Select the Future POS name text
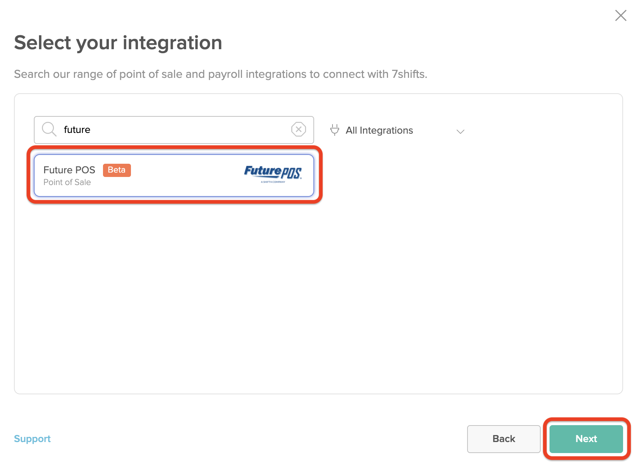The width and height of the screenshot is (640, 467). click(x=69, y=170)
